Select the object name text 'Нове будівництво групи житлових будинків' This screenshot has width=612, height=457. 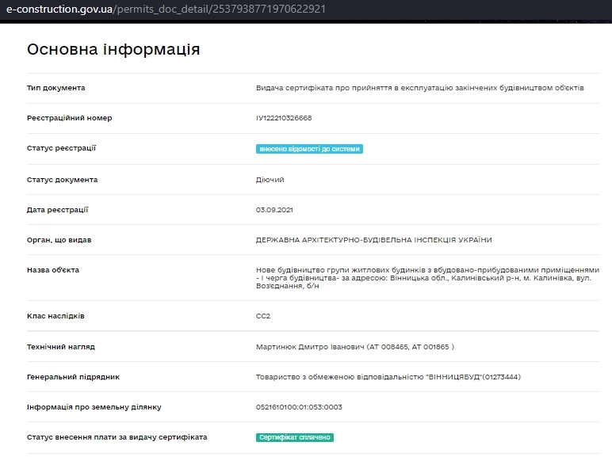click(427, 278)
